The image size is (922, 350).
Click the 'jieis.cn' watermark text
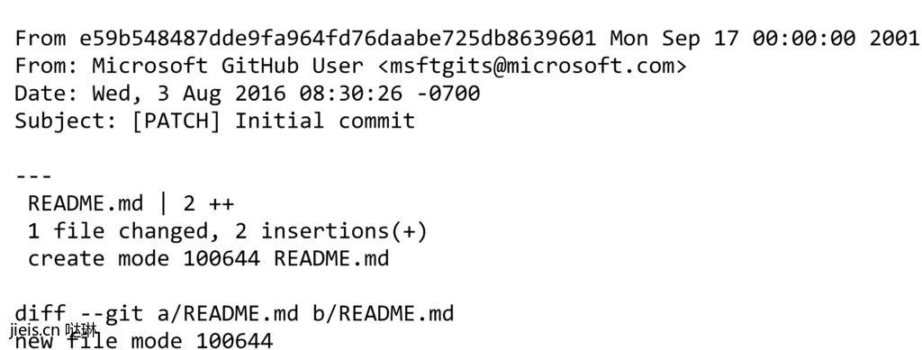34,329
